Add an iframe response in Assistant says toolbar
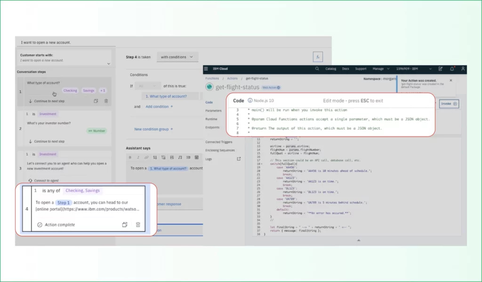Screen dimensions: 482x282 (197, 157)
